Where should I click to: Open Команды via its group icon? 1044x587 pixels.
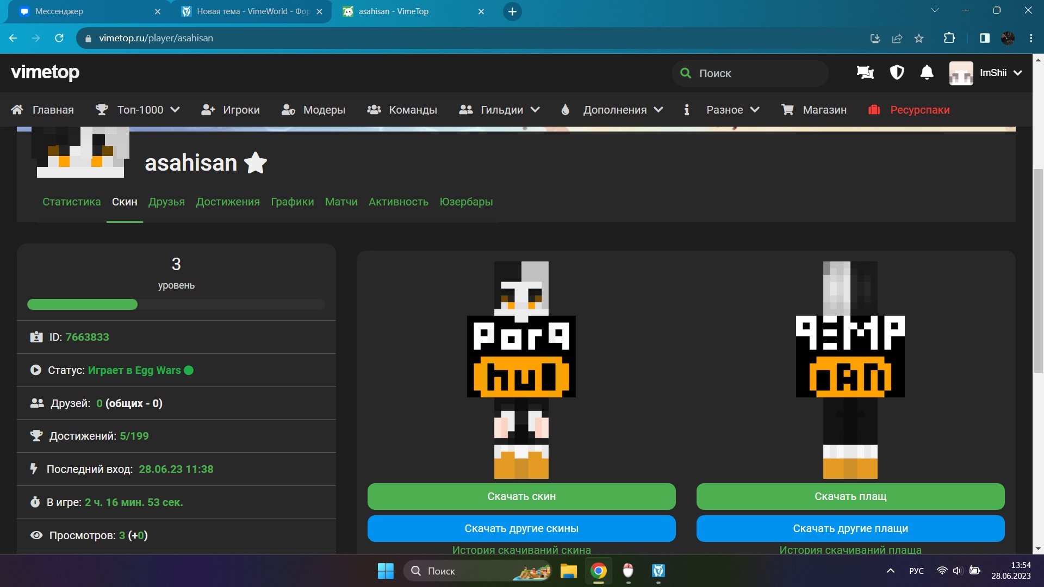click(374, 109)
